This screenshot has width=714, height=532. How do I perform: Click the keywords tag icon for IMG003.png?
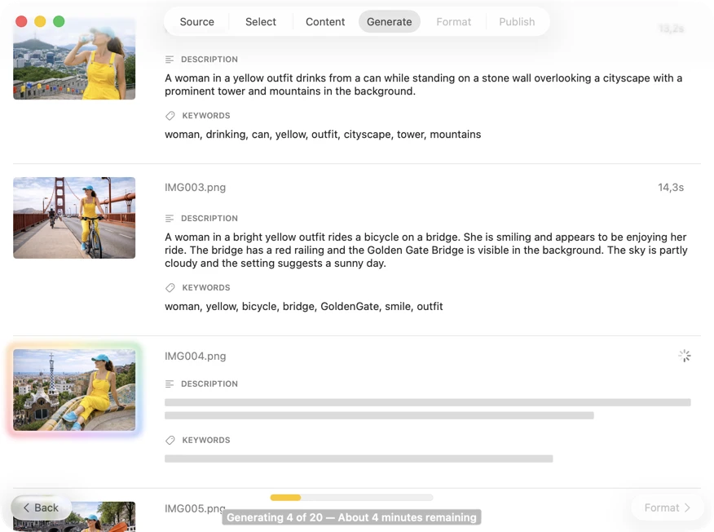(x=170, y=288)
